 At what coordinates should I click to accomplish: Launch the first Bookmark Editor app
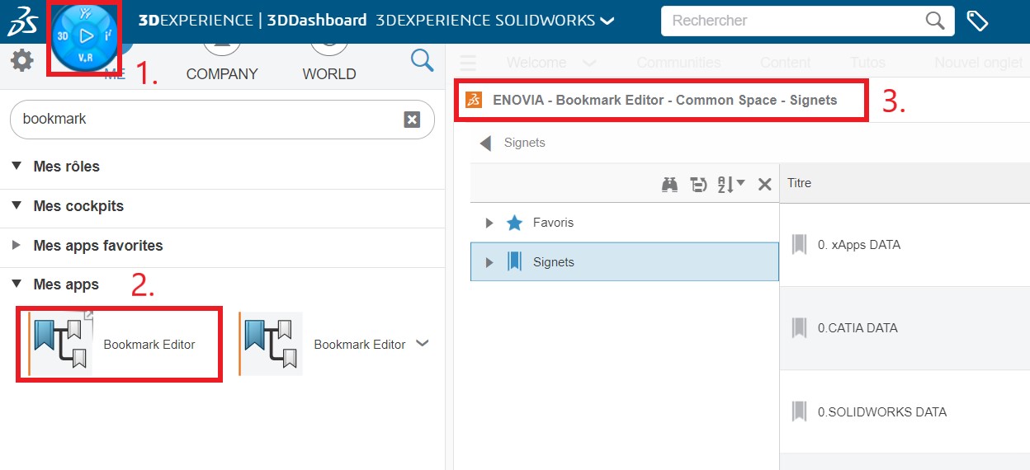124,345
